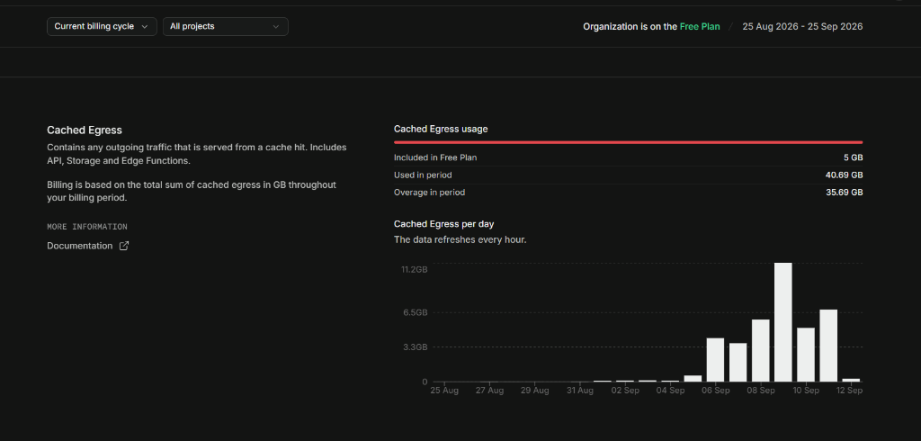Click the '12 Sep' x-axis label

[849, 391]
